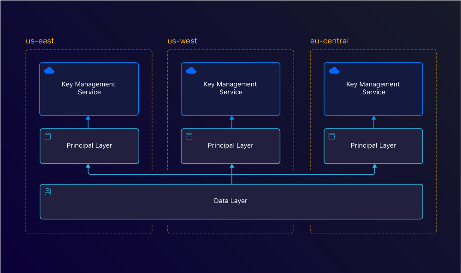Select the database icon on eu-central Principal Layer
Screen dimensions: 461x273
[331, 136]
